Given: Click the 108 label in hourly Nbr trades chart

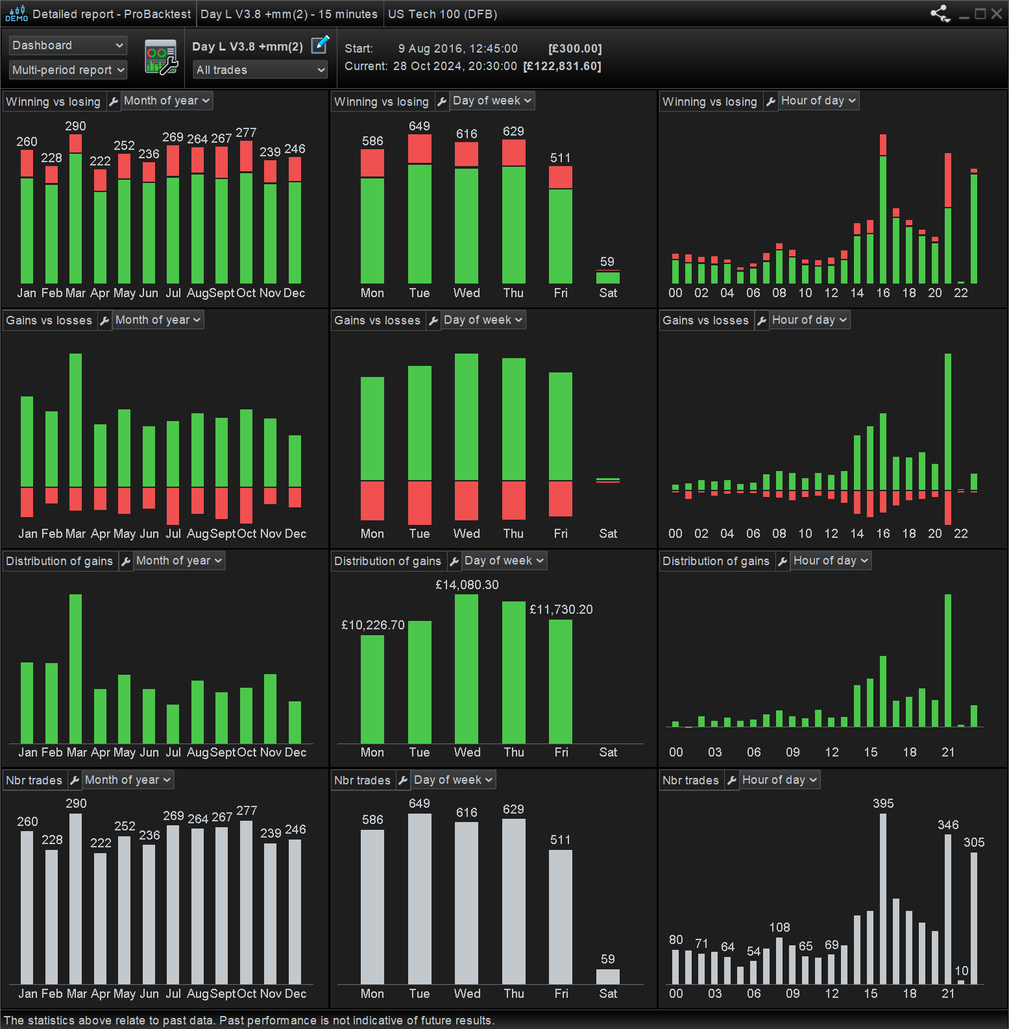Looking at the screenshot, I should click(x=779, y=928).
